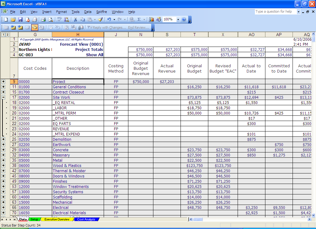Open the Spitfire menu
This screenshot has width=316, height=229.
pos(102,12)
